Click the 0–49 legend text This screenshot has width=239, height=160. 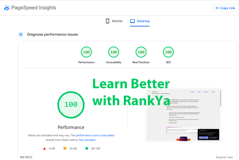(52, 149)
